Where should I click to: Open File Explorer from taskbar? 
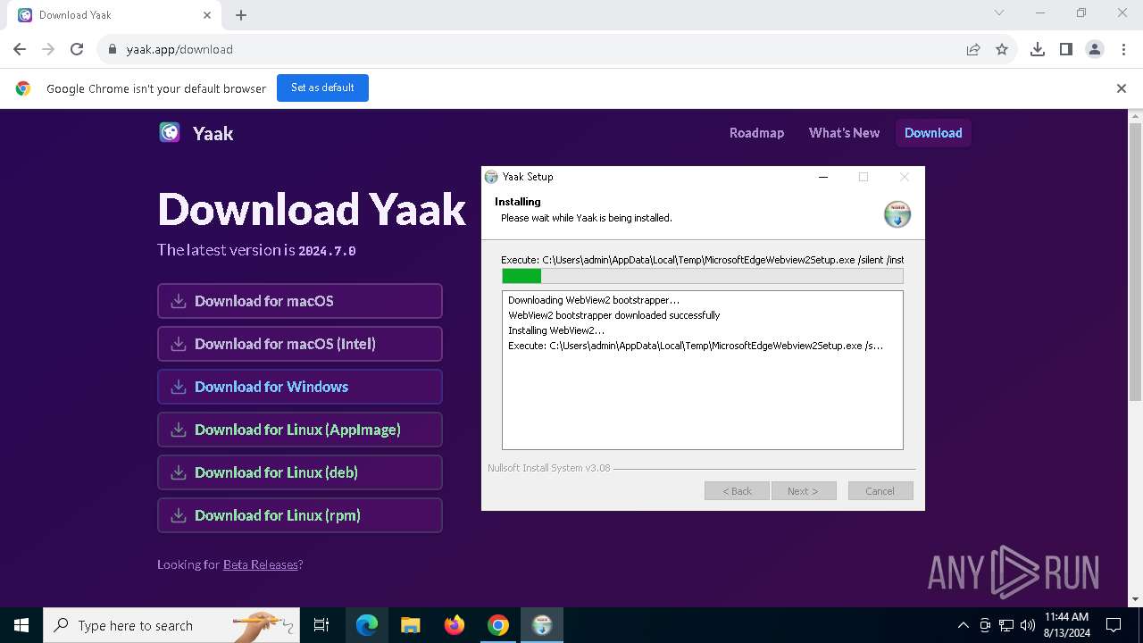point(411,625)
